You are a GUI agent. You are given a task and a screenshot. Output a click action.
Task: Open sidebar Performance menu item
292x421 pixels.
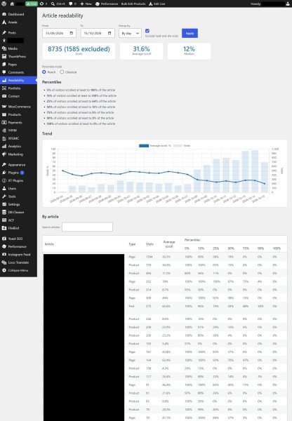tap(18, 246)
